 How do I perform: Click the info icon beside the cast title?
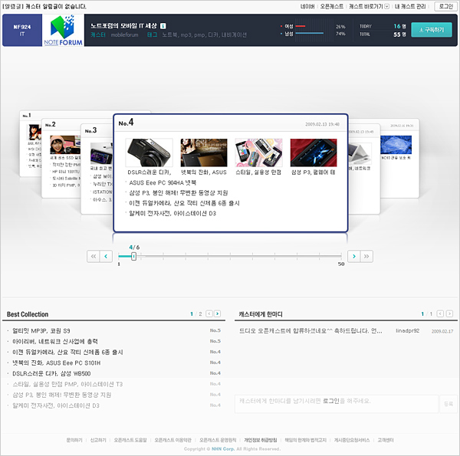pos(163,25)
